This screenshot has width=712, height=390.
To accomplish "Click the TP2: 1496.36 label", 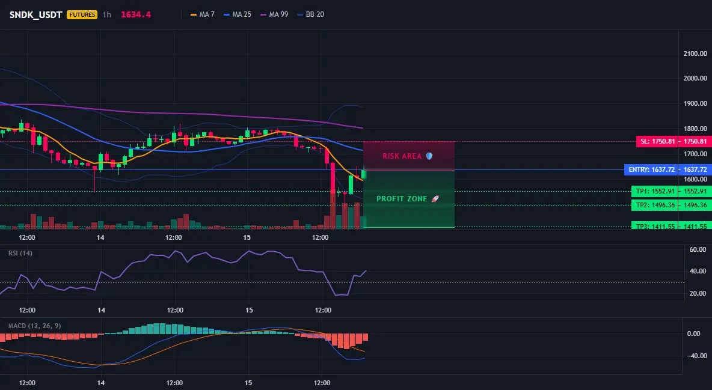I will 655,205.
